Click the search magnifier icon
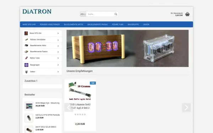 point(116,14)
